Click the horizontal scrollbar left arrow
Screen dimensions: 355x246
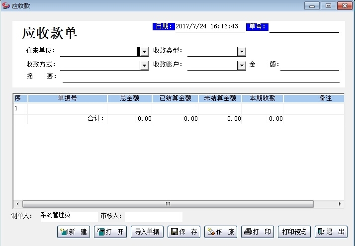(18, 204)
